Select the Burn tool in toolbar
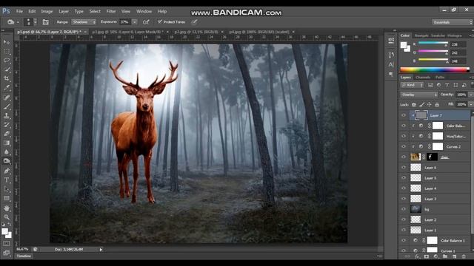474x266 pixels. pyautogui.click(x=7, y=161)
